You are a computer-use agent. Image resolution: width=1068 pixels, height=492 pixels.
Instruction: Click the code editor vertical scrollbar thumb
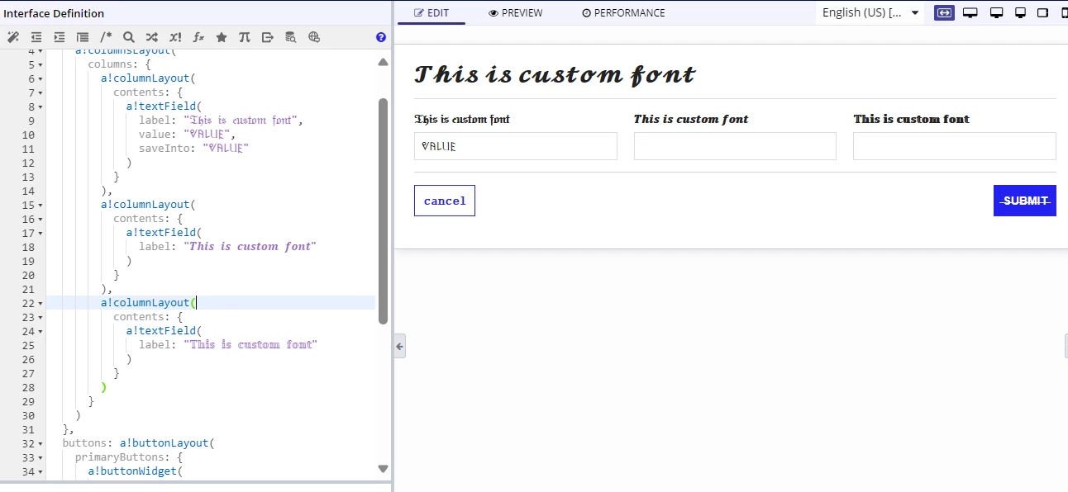[x=383, y=211]
